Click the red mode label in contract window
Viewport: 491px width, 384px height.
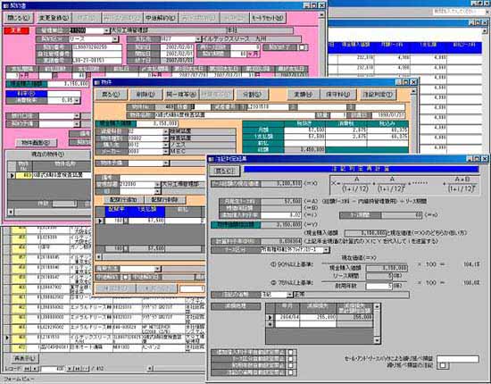(17, 30)
